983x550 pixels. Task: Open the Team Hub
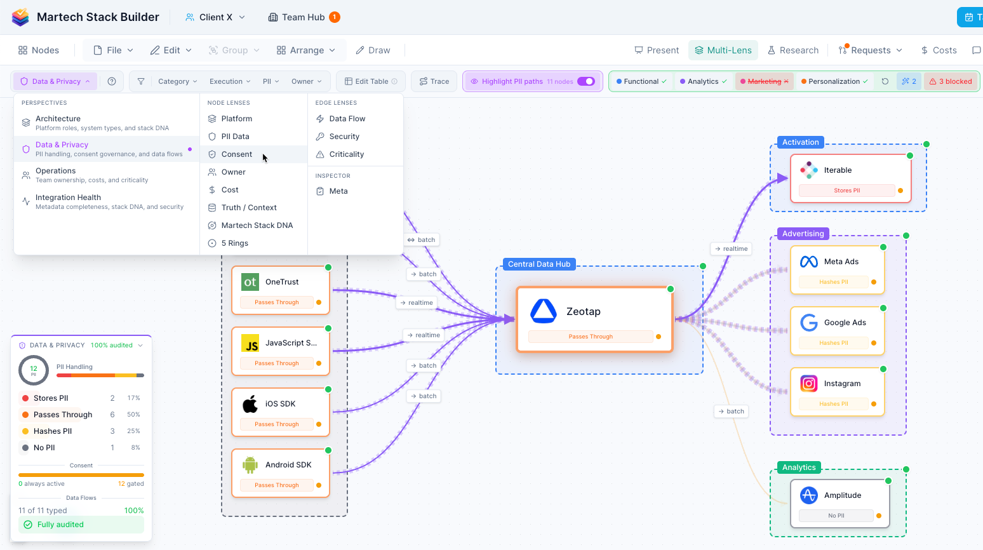(x=304, y=17)
